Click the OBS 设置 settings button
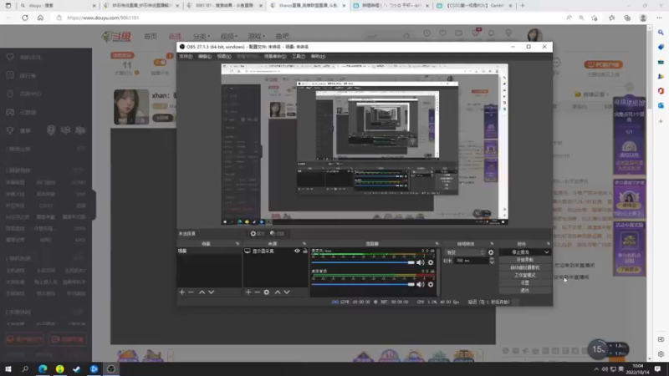The width and height of the screenshot is (669, 376). point(525,282)
